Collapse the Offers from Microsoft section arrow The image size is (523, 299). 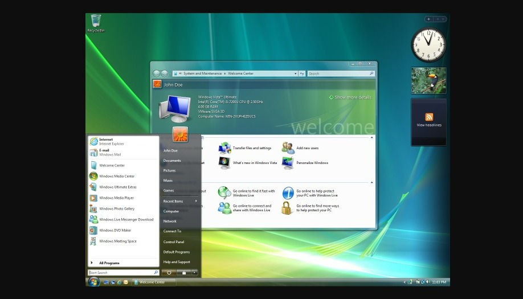pos(371,182)
